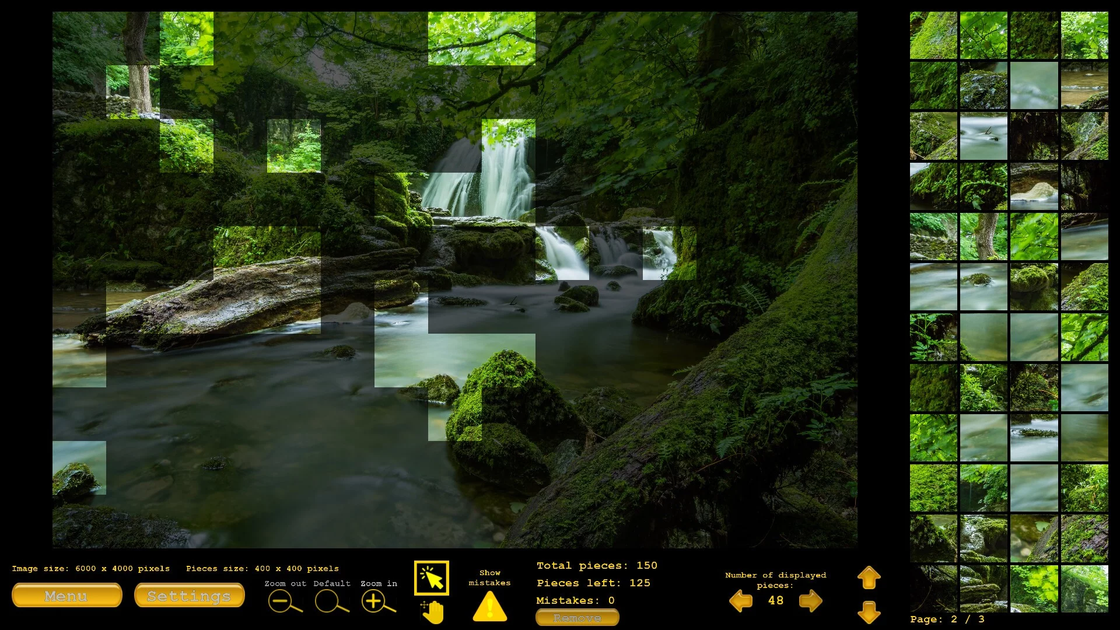The height and width of the screenshot is (630, 1120).
Task: Go to previous pieces page with up arrow
Action: [x=869, y=577]
